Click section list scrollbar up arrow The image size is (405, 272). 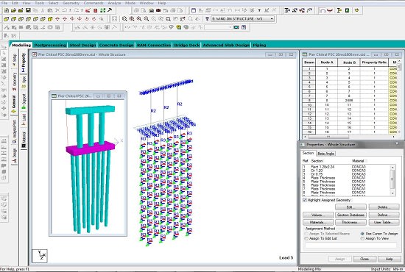pyautogui.click(x=392, y=168)
